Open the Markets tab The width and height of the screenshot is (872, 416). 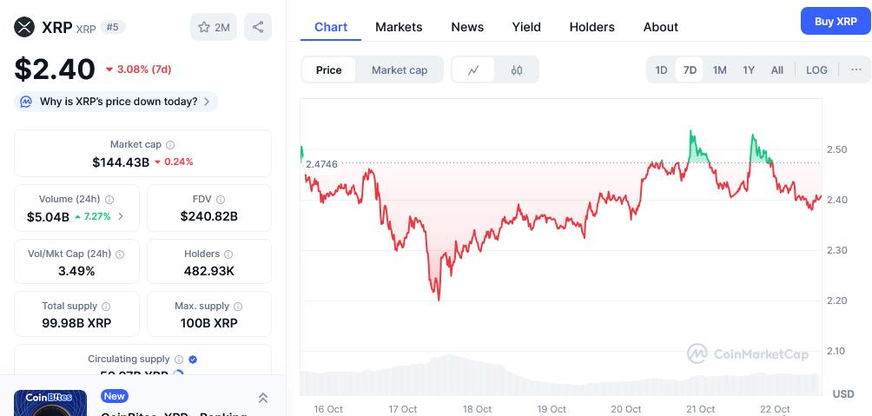pos(399,27)
